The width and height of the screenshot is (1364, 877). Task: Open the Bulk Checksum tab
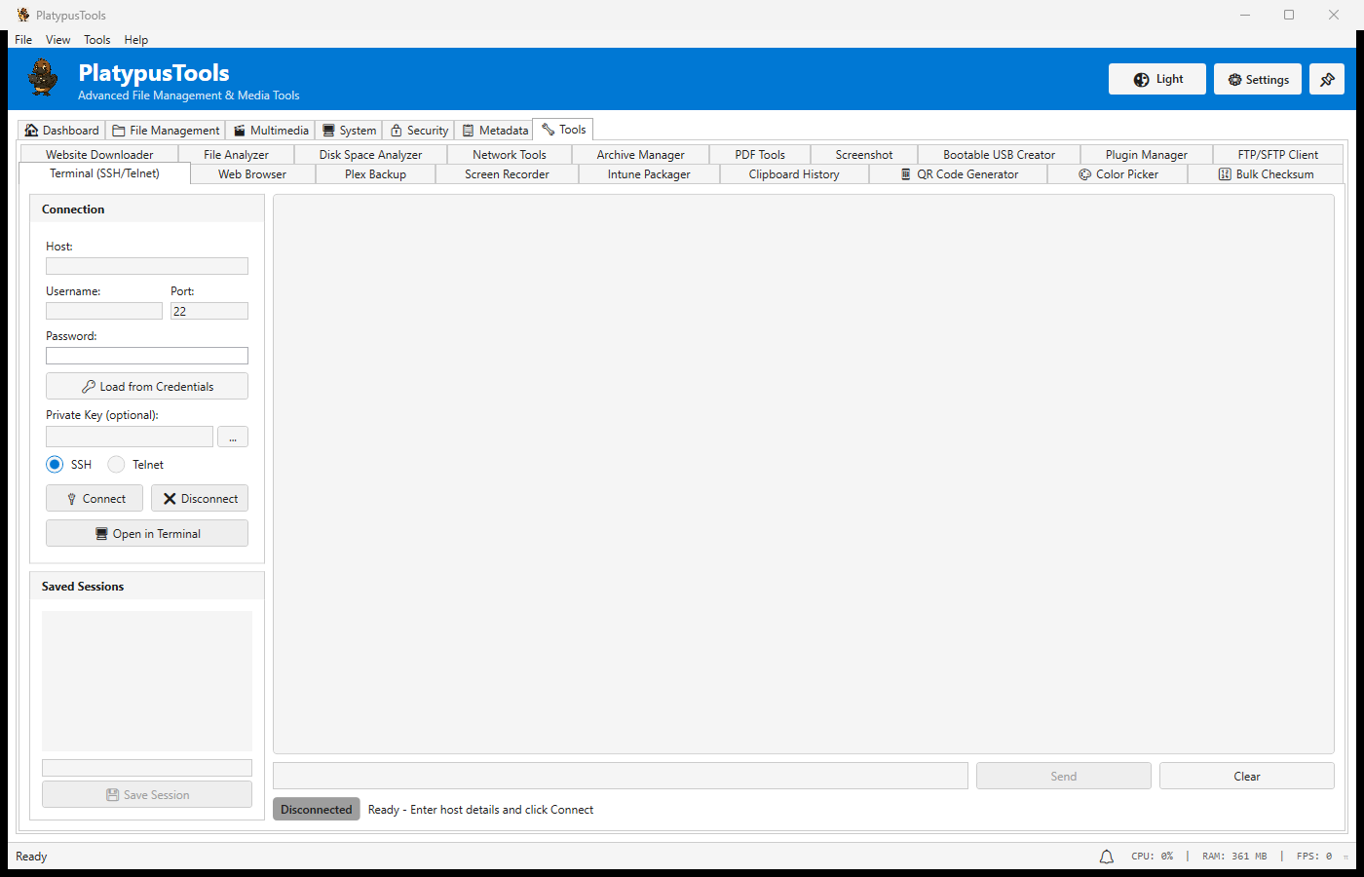coord(1266,174)
